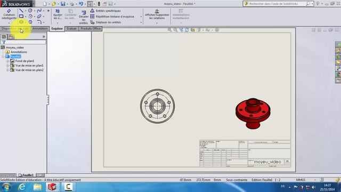Select the Spline sketch tool
Screen dimensions: 341x192
click(x=39, y=11)
